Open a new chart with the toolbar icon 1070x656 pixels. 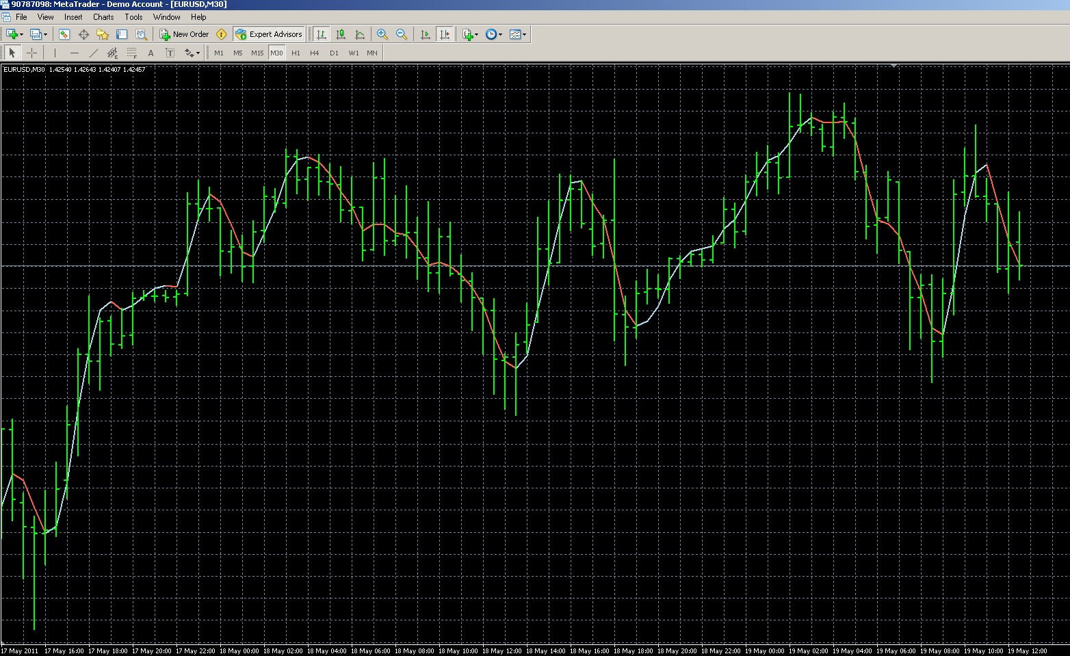[x=12, y=34]
